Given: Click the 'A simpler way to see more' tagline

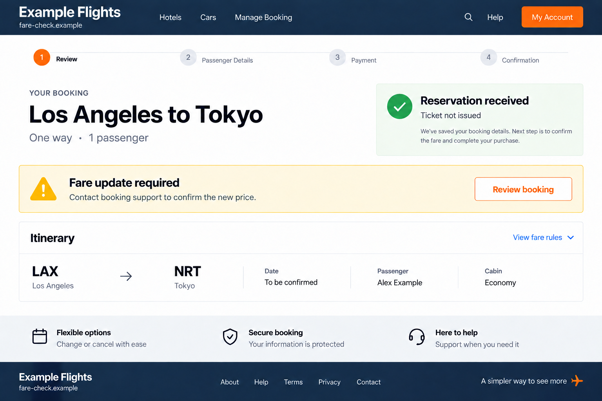Looking at the screenshot, I should coord(524,381).
